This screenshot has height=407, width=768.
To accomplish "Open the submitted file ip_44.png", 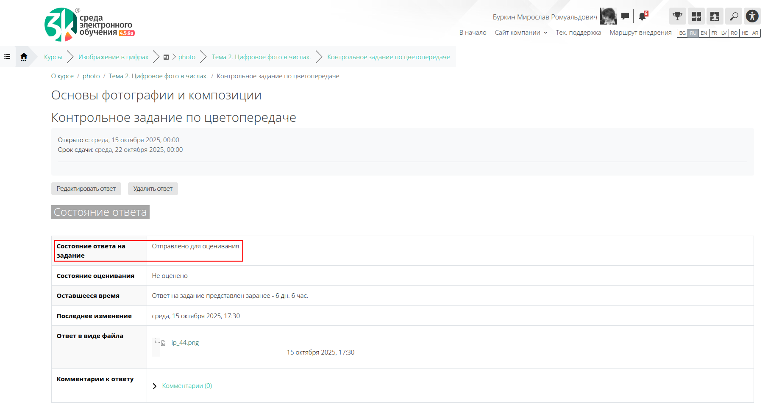I will [x=185, y=343].
